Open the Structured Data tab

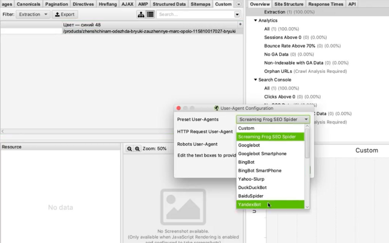click(x=169, y=4)
